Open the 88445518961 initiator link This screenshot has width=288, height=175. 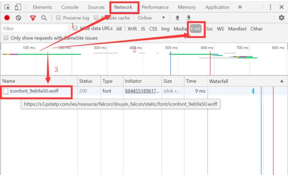click(142, 91)
